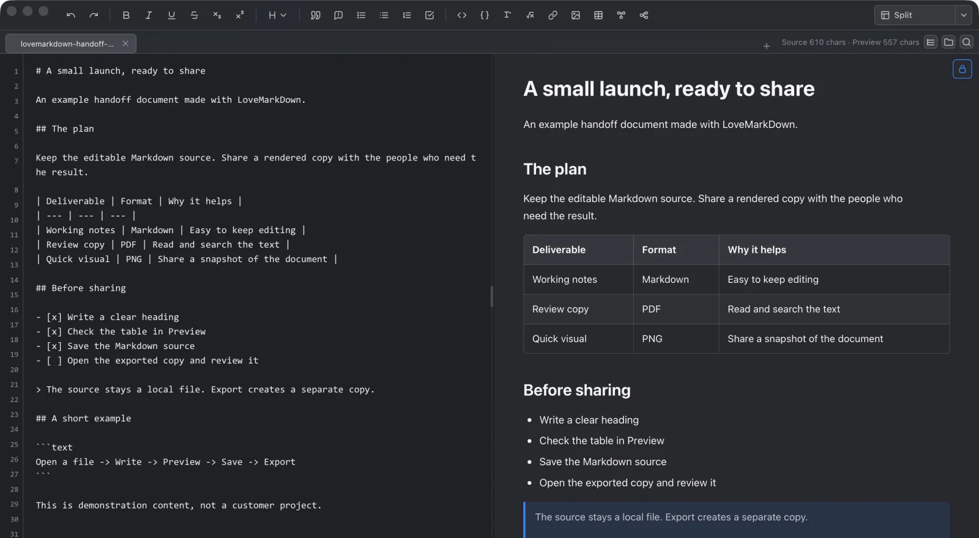Apply italic formatting

pyautogui.click(x=149, y=15)
